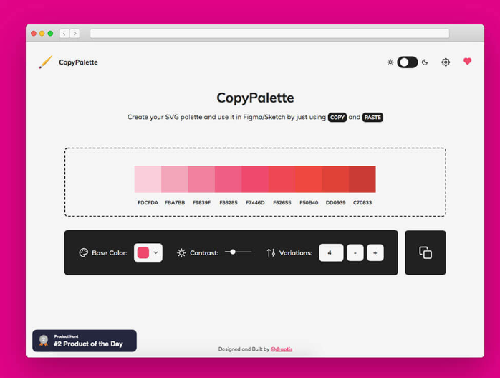Open the #2 Product of the Day badge

85,341
